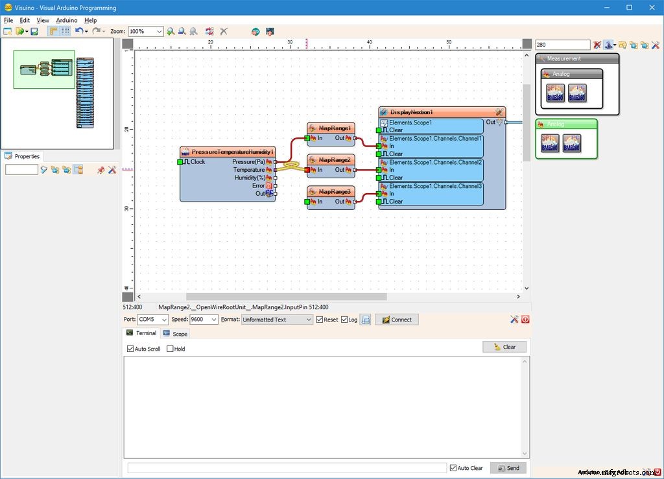The width and height of the screenshot is (664, 479).
Task: Enable the Hold checkbox
Action: pyautogui.click(x=171, y=349)
